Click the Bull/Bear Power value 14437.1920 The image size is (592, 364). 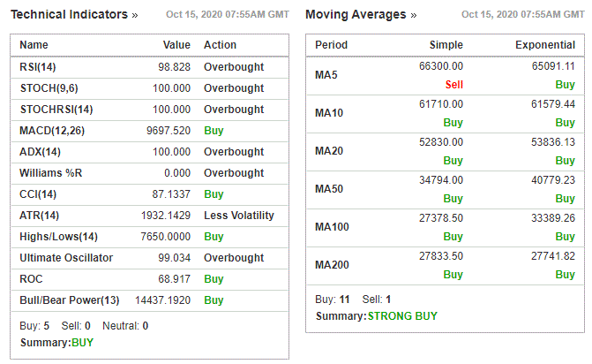point(162,300)
